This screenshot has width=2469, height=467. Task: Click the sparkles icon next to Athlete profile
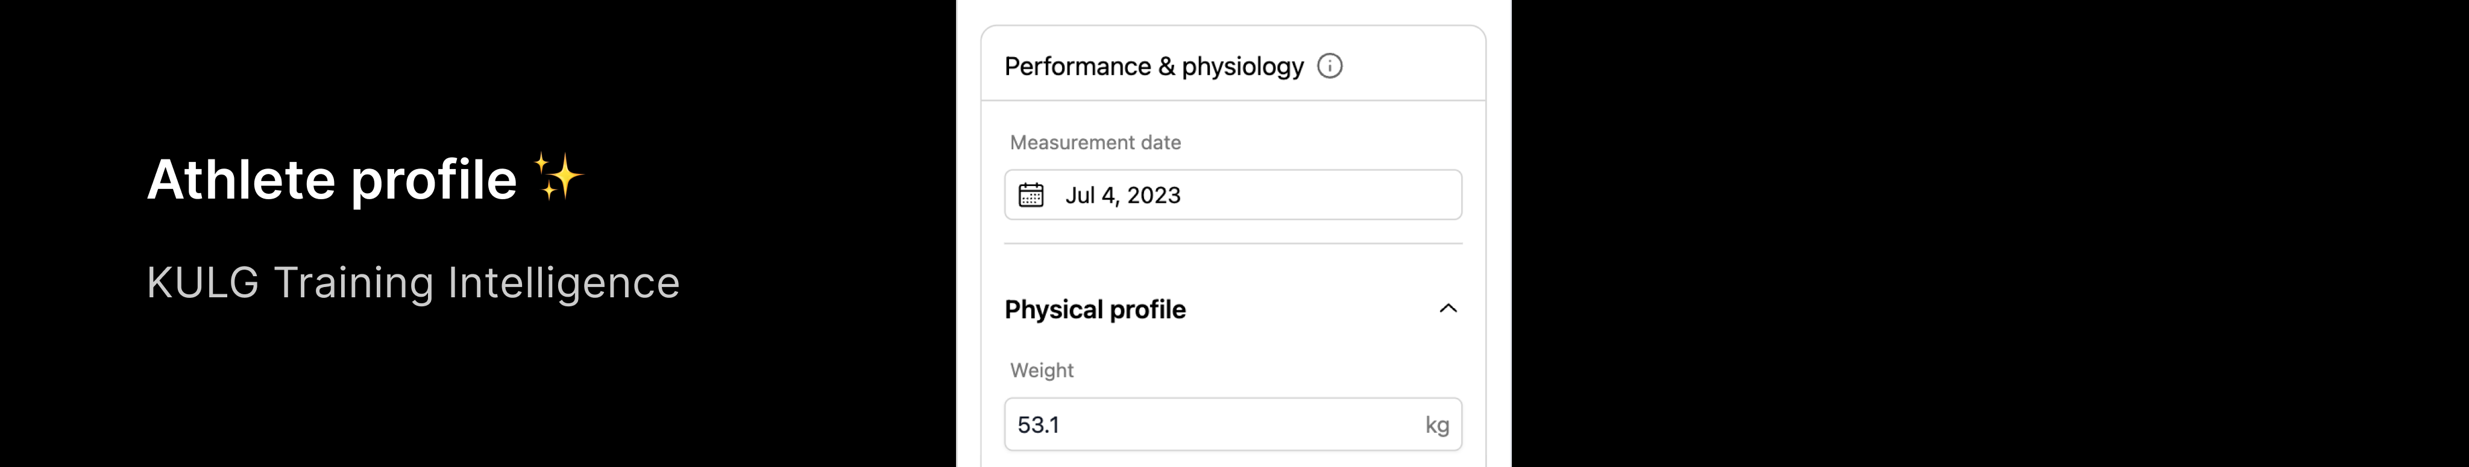coord(559,177)
